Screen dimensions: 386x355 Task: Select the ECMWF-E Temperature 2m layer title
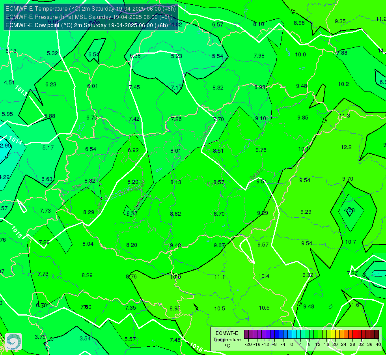pyautogui.click(x=91, y=9)
